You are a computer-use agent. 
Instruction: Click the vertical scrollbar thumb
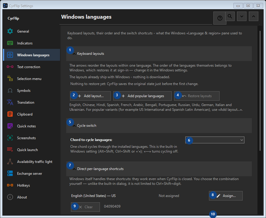pos(260,90)
